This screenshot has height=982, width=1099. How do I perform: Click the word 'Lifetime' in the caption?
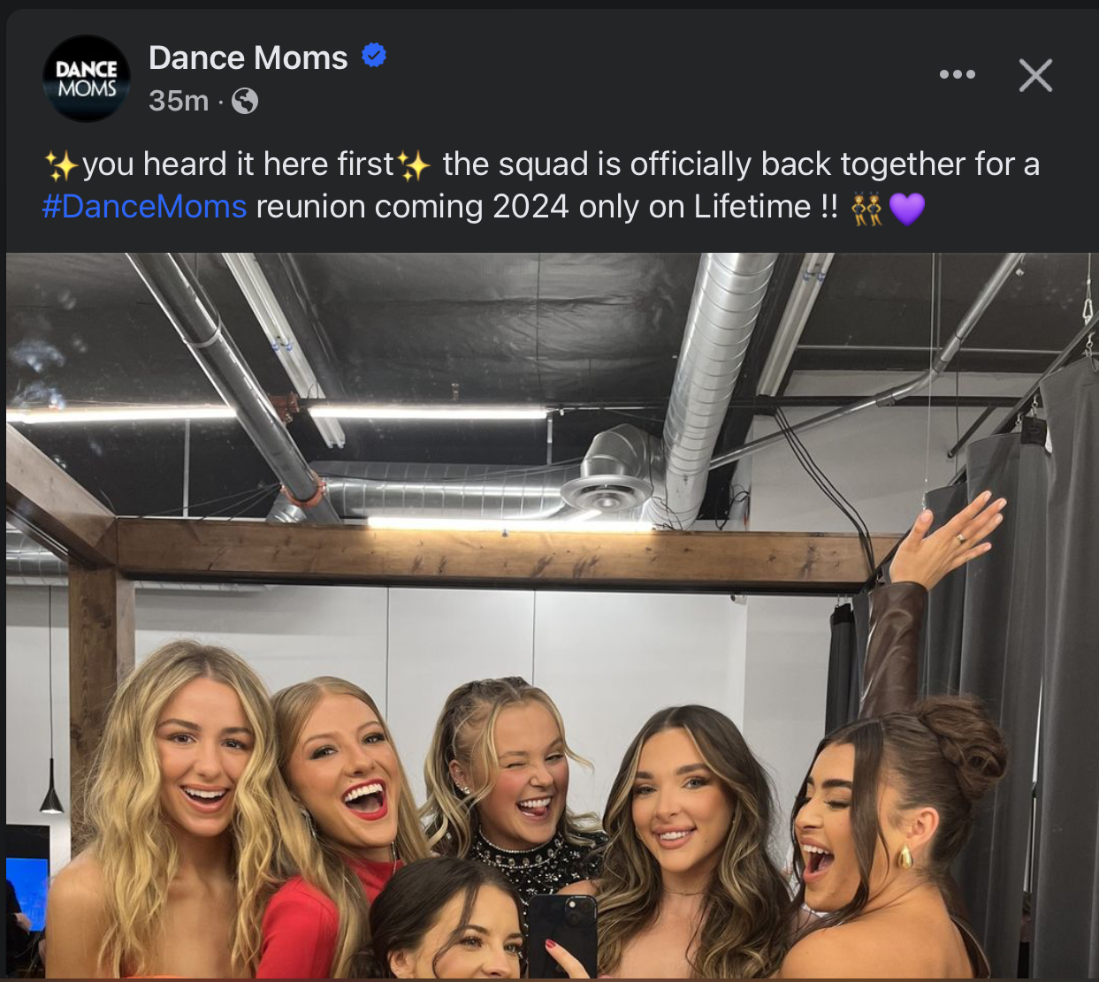[752, 207]
